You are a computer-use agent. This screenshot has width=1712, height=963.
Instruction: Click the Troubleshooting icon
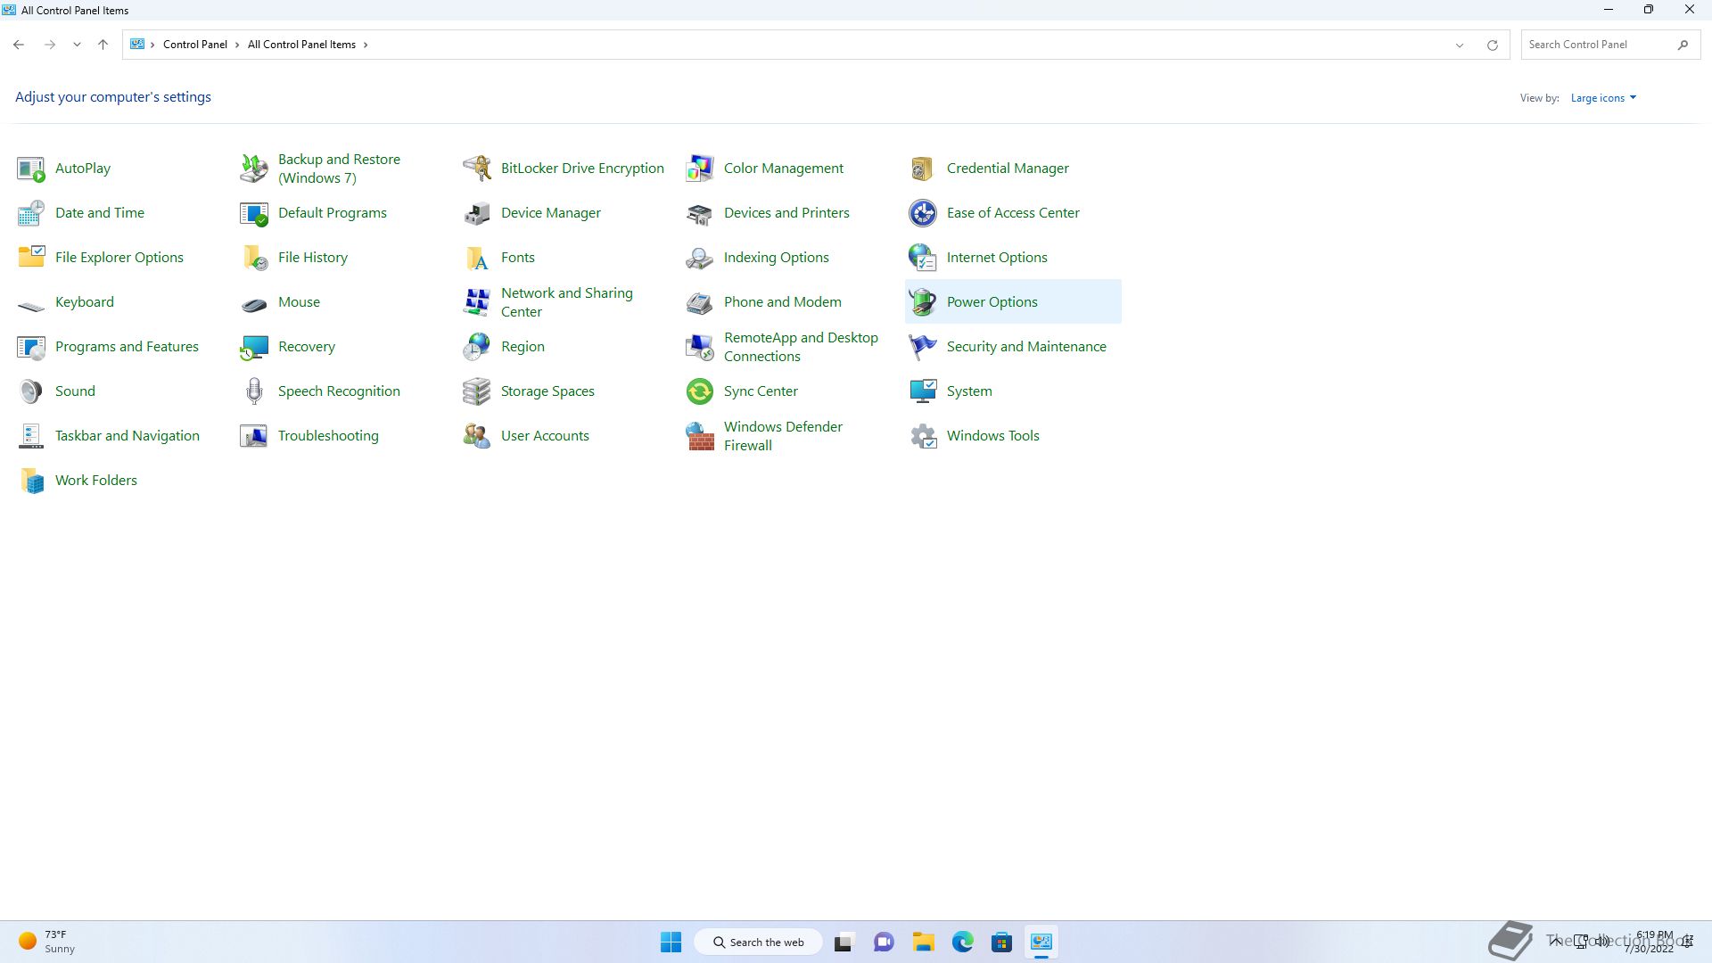pos(254,436)
